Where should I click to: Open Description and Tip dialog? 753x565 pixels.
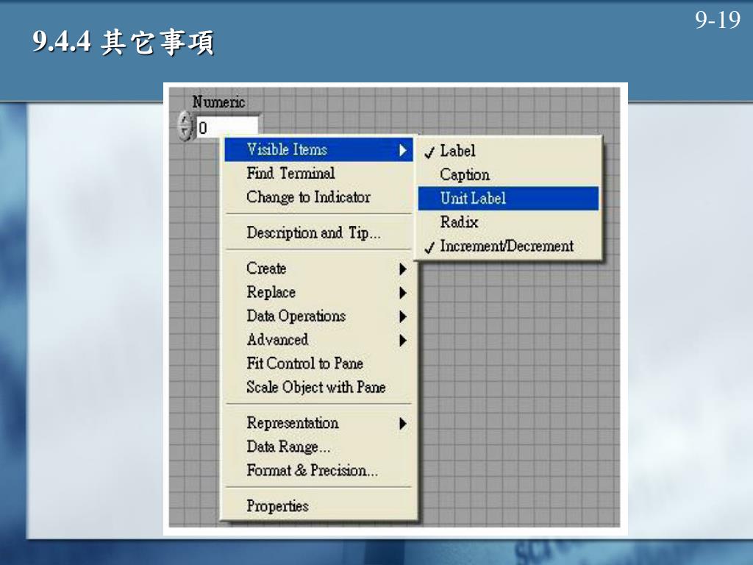(318, 233)
